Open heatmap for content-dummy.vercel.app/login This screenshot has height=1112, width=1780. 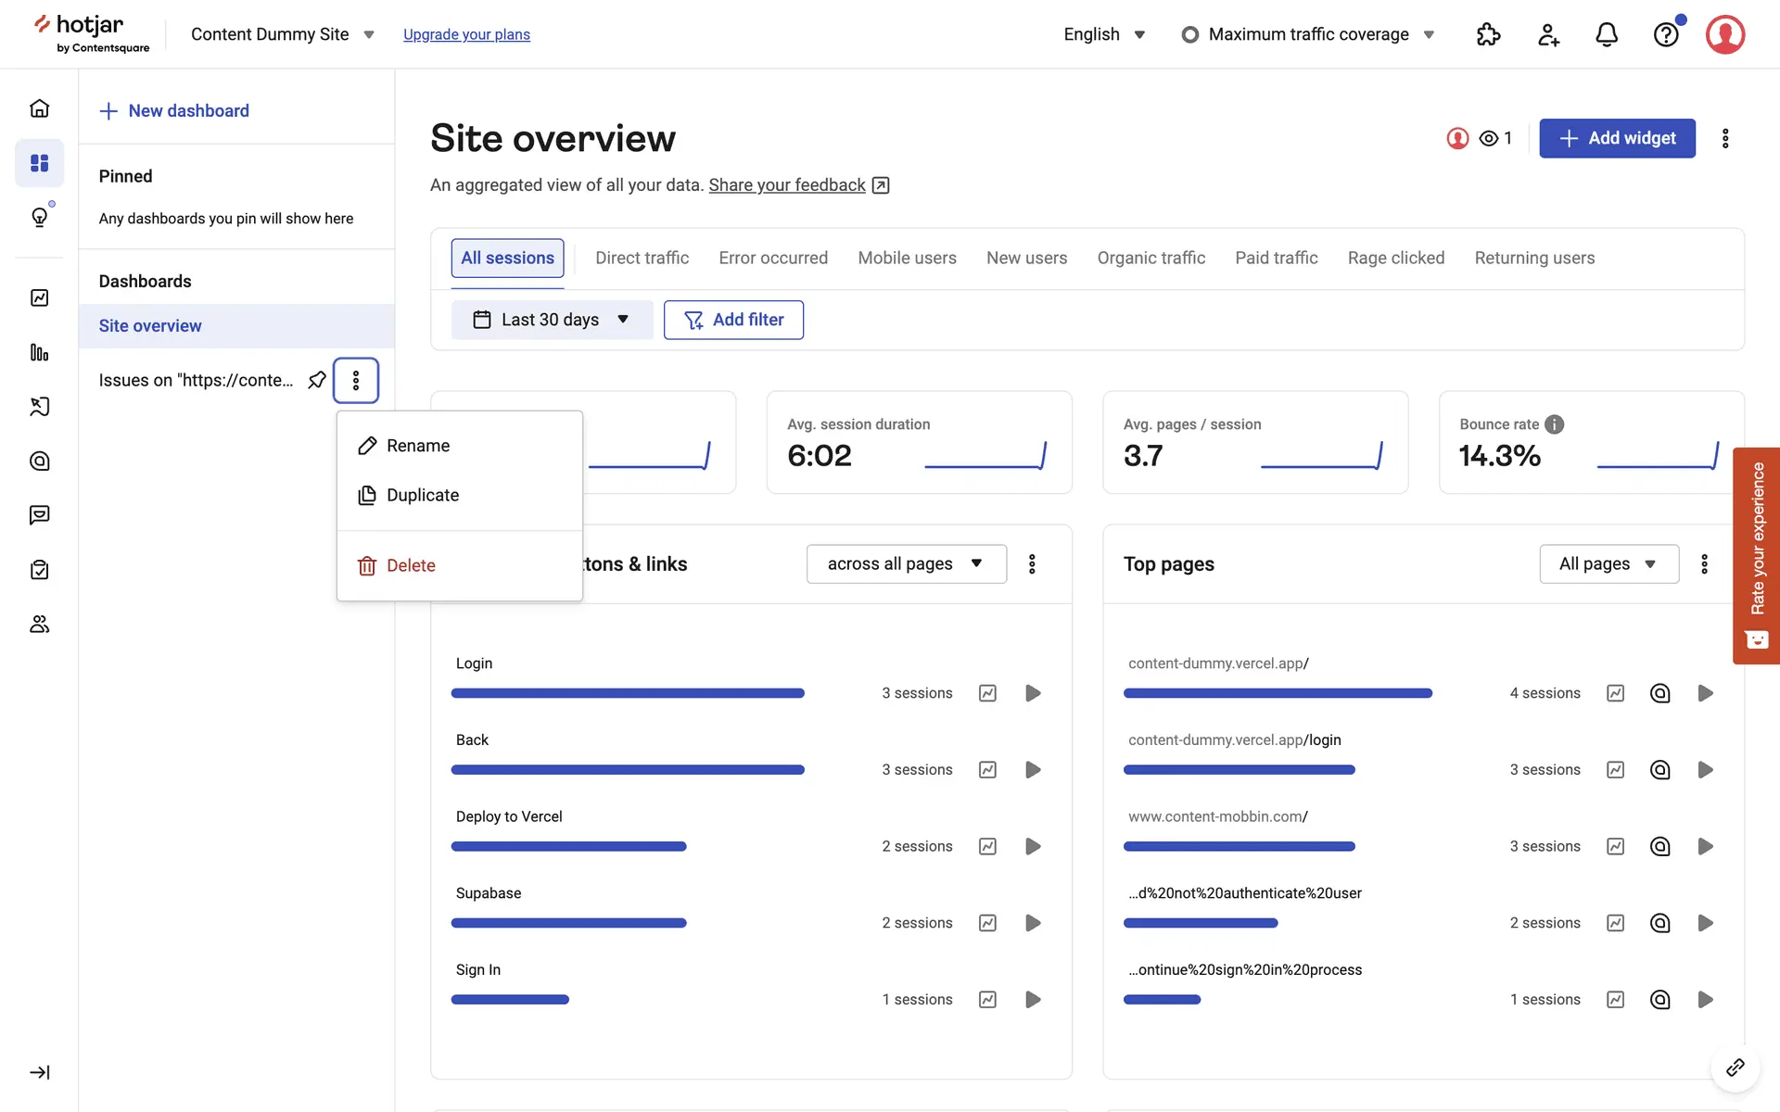tap(1659, 770)
